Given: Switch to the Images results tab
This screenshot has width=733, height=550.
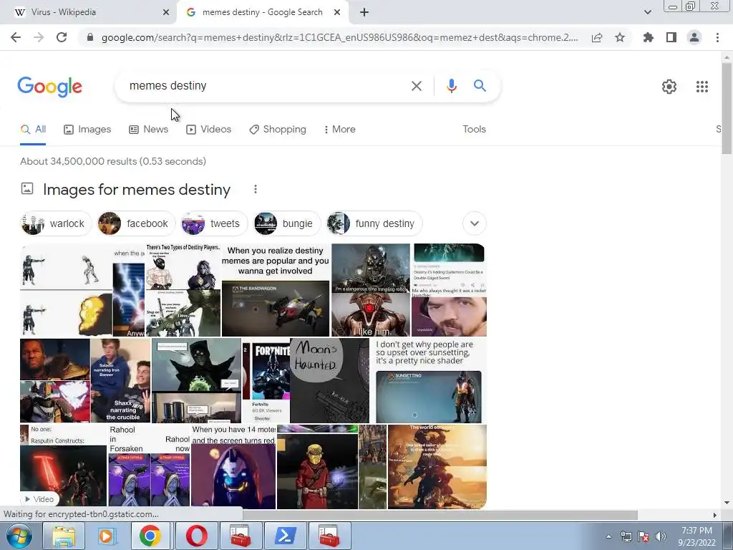Looking at the screenshot, I should 87,130.
